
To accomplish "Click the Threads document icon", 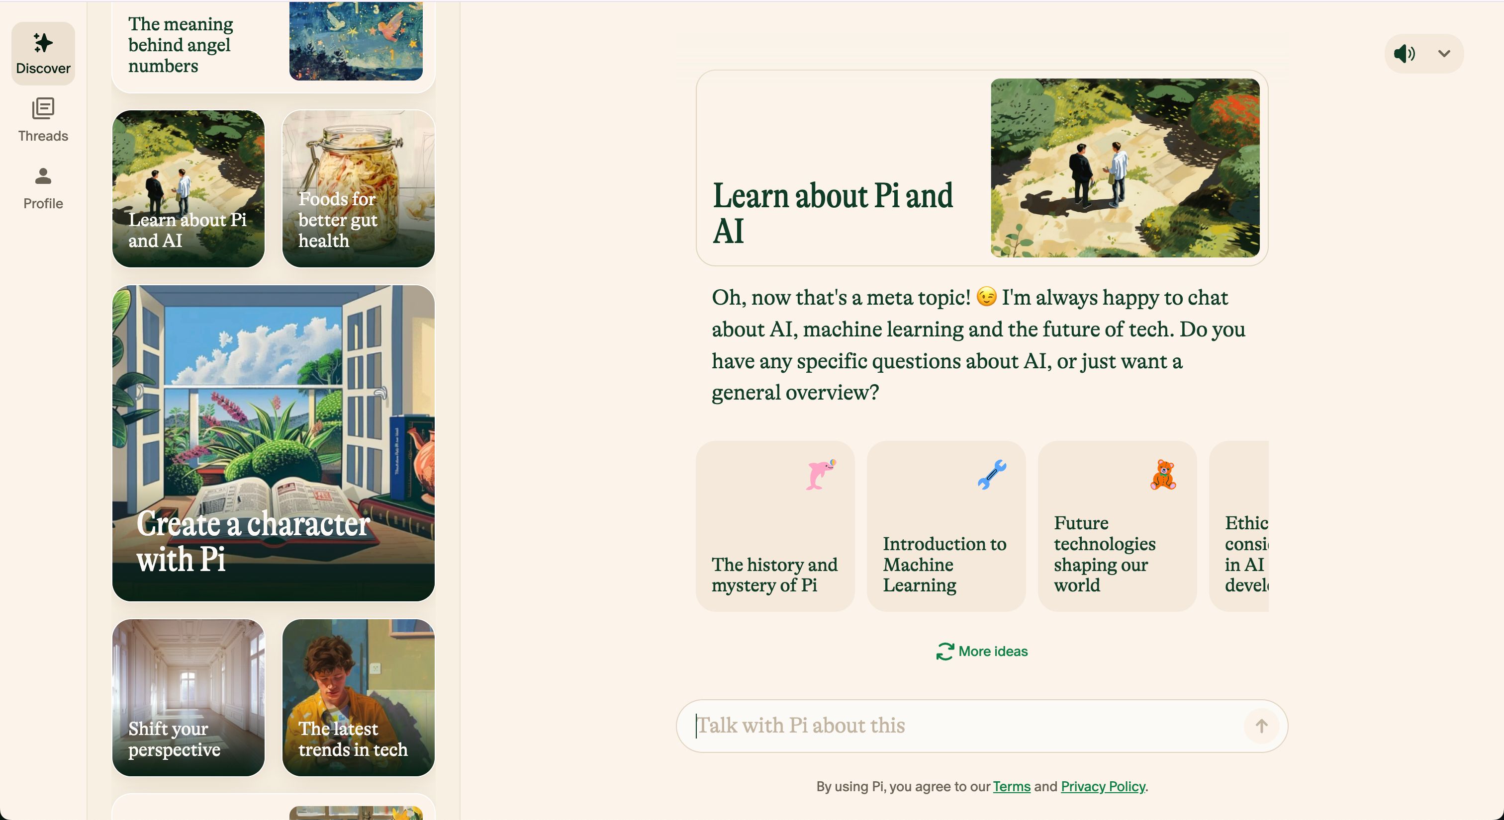I will click(43, 108).
